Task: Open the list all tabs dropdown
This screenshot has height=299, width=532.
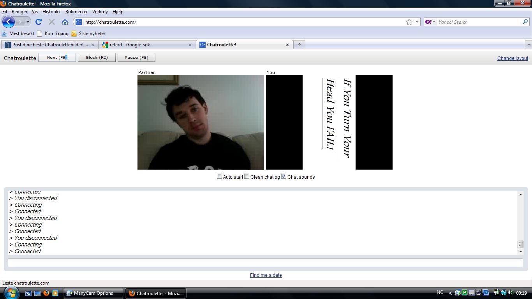Action: (x=528, y=45)
